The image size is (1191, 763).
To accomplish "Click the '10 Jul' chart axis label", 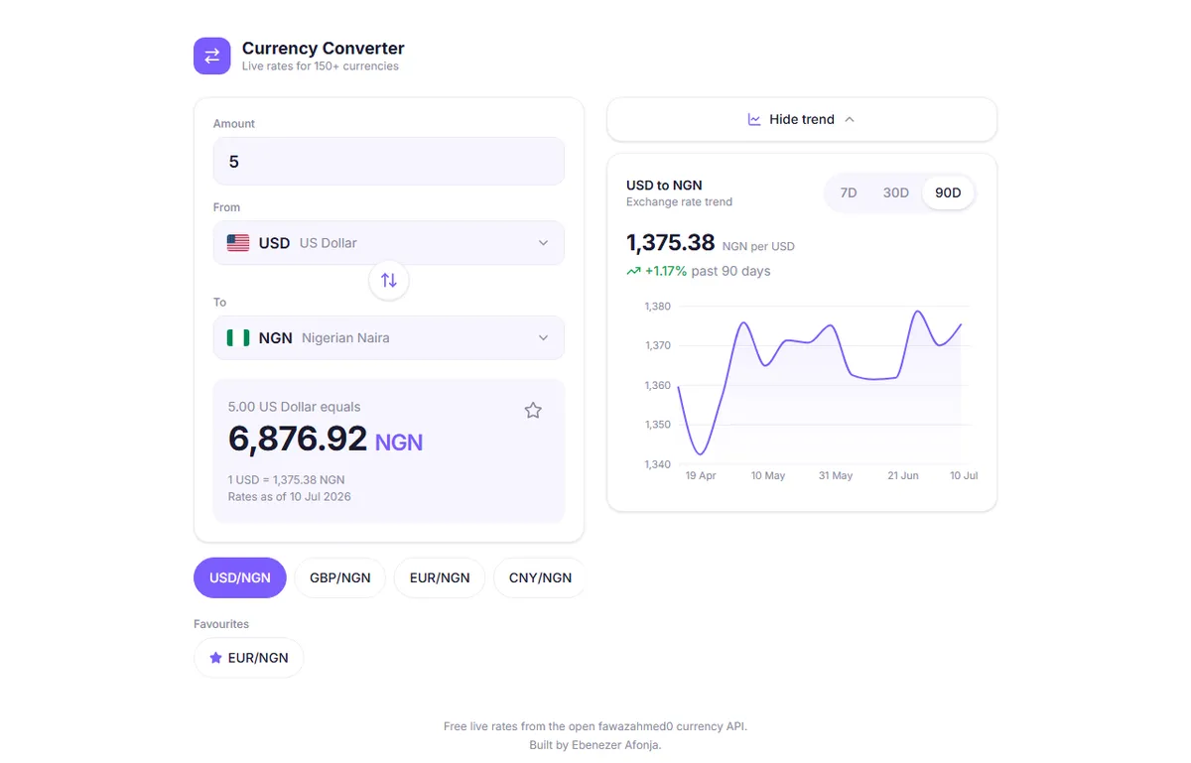I will [964, 476].
